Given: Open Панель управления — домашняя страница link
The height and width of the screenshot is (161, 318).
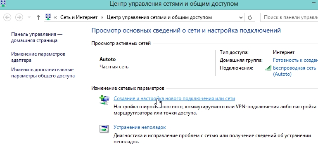Looking at the screenshot, I should click(x=37, y=37).
